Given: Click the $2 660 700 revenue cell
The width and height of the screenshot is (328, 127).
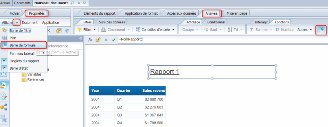Looking at the screenshot, I should [x=153, y=99].
